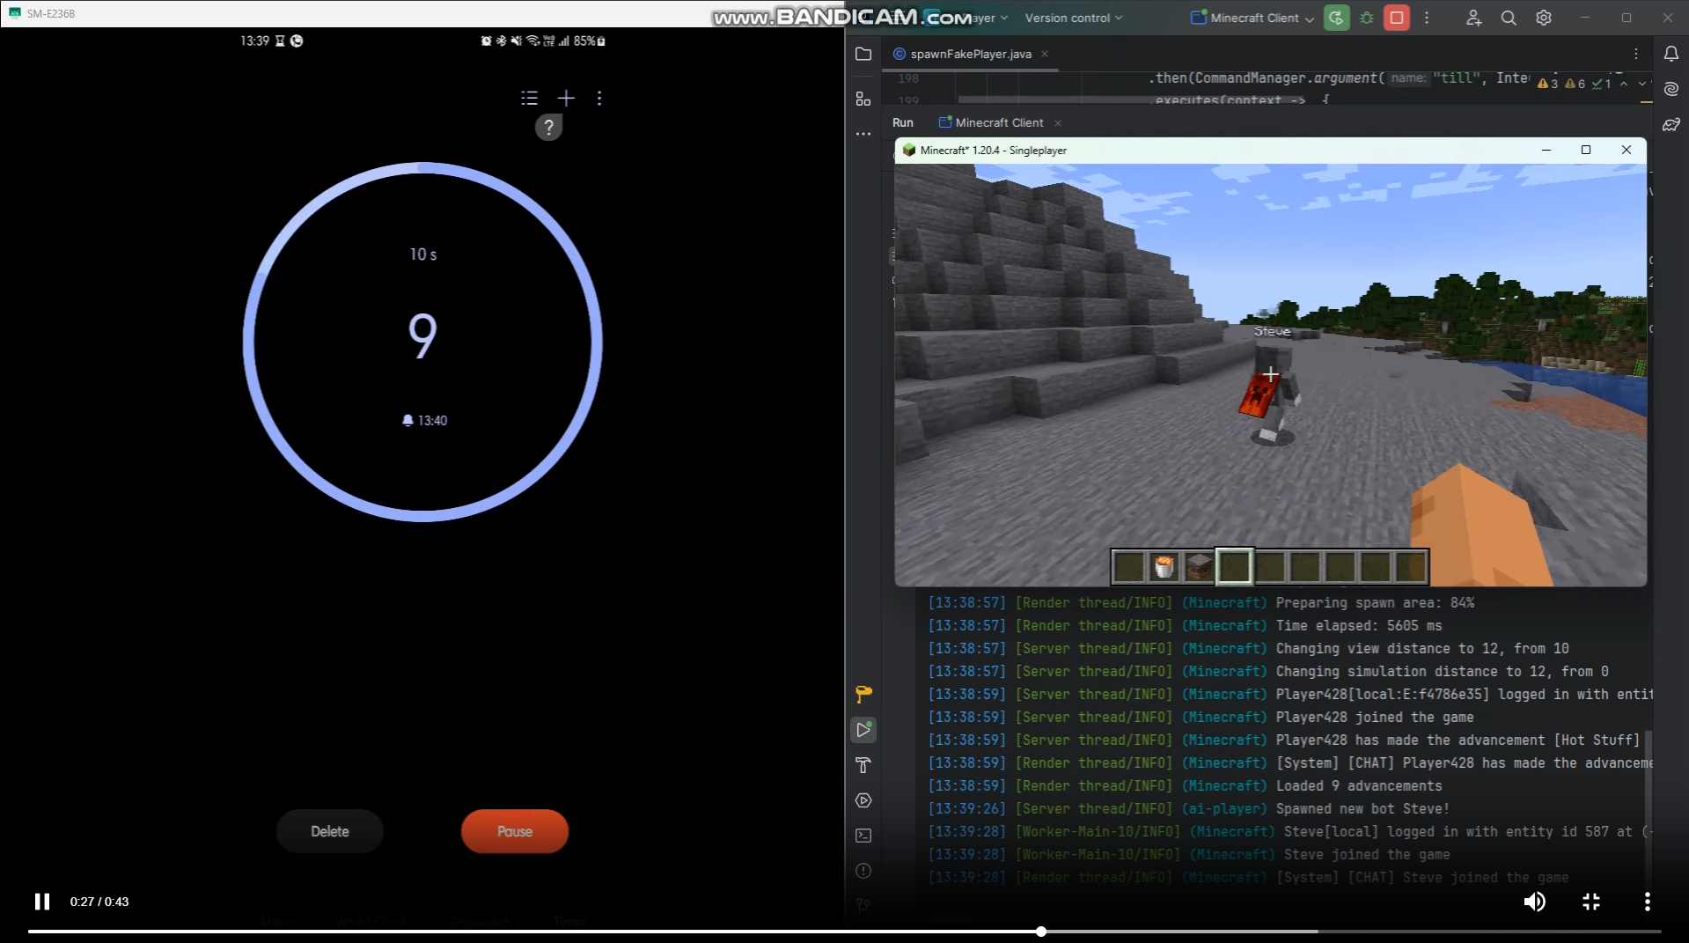Click the Debug bug icon
This screenshot has height=943, width=1689.
tap(1367, 18)
